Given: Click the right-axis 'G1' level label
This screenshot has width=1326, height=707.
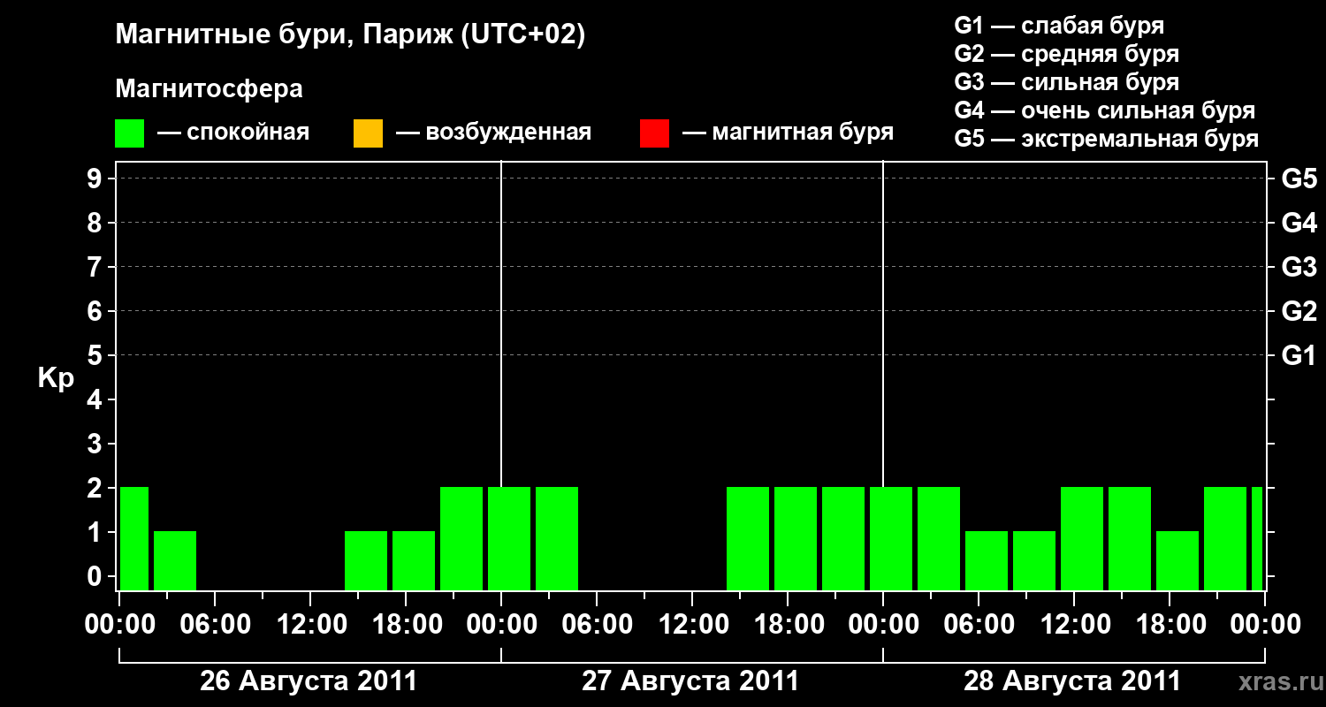Looking at the screenshot, I should coord(1299,355).
